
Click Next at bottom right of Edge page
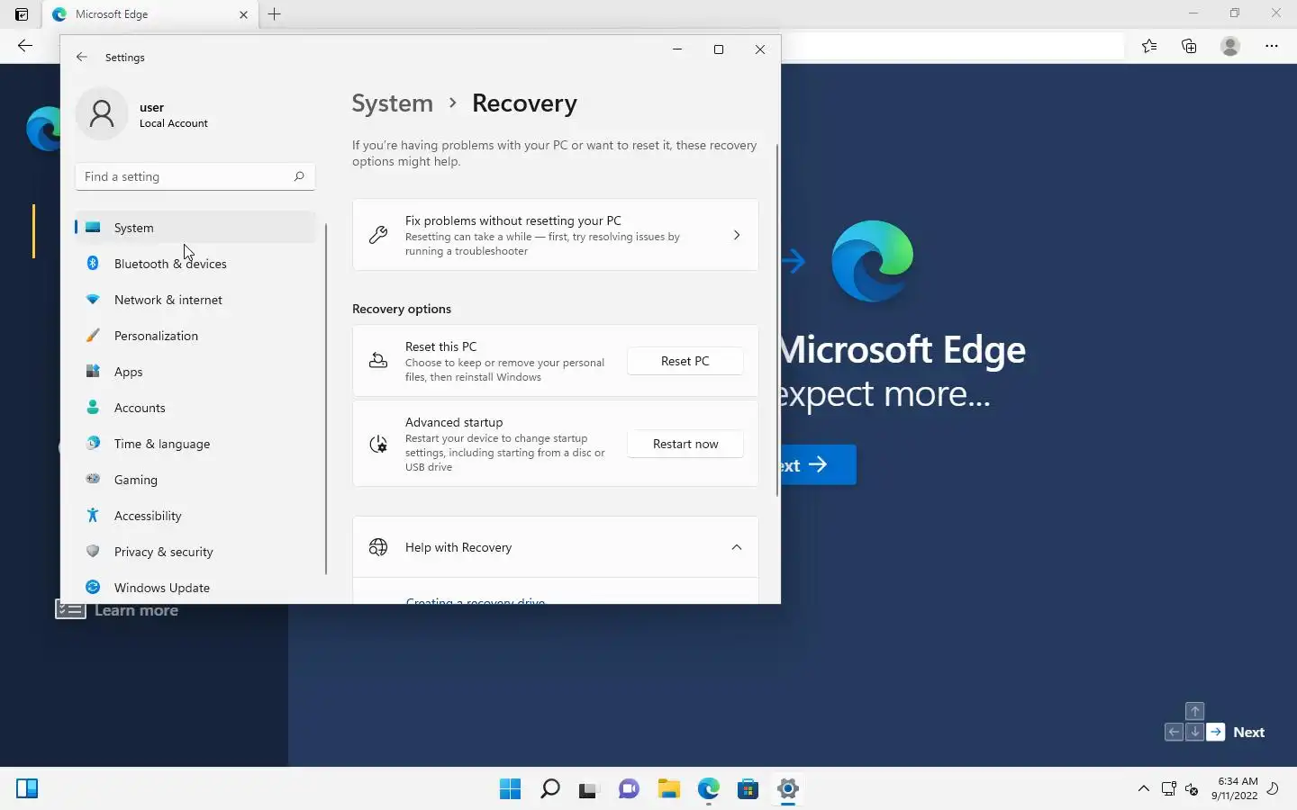1248,732
